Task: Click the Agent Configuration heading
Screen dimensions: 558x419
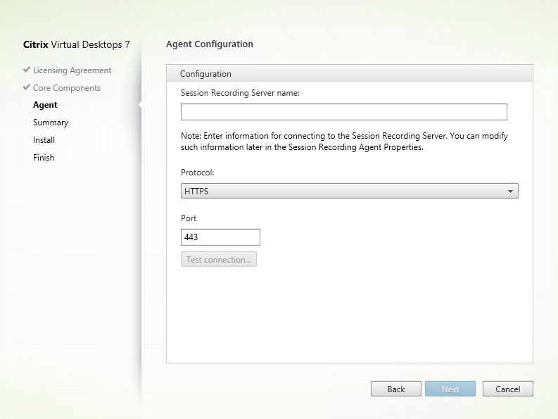Action: (x=210, y=44)
